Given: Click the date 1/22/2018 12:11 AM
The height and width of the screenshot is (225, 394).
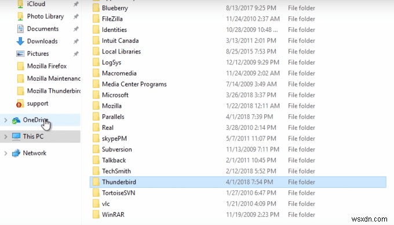Looking at the screenshot, I should [x=253, y=106].
